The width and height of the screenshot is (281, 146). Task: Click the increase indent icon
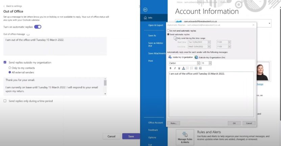pos(201,68)
